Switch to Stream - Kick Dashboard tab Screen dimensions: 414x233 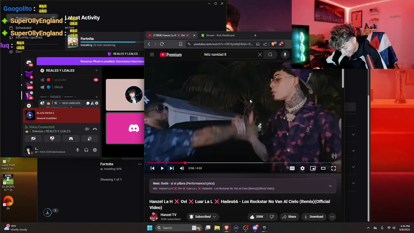click(220, 35)
